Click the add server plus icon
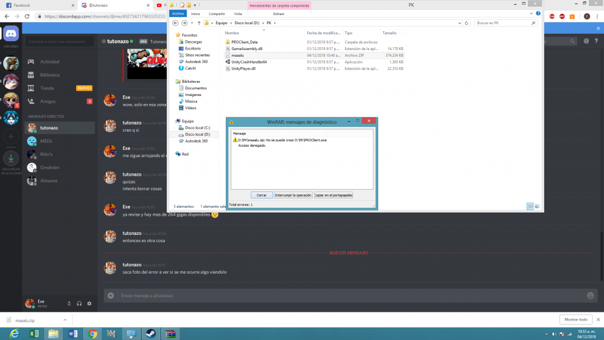This screenshot has width=604, height=340. coord(11,137)
